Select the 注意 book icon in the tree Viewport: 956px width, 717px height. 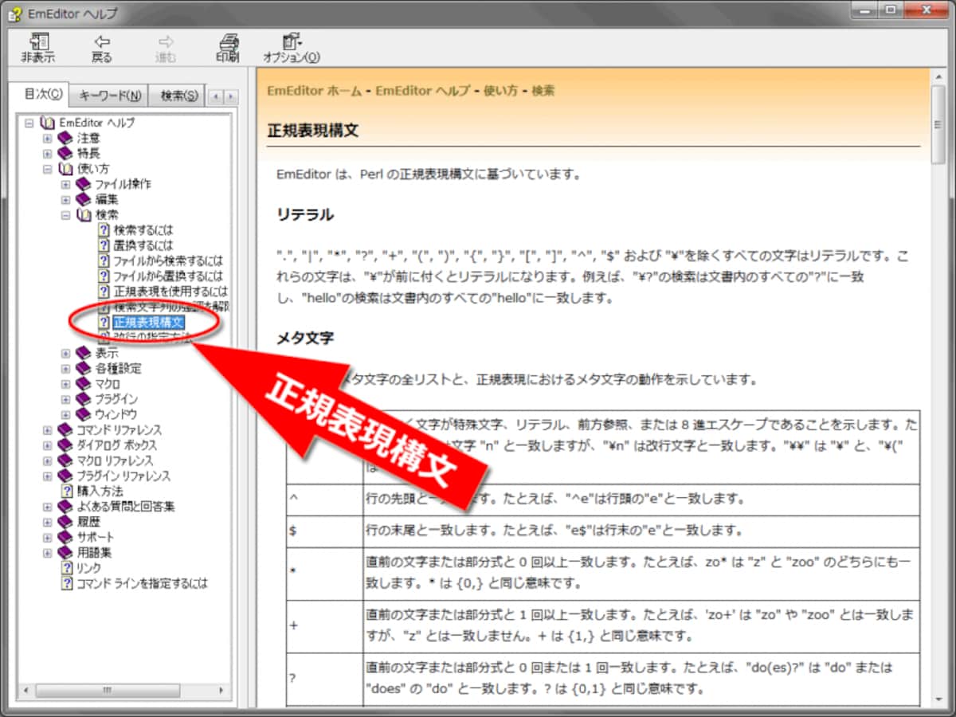(65, 138)
